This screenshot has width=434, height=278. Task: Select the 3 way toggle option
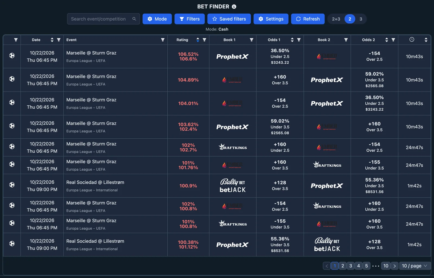tap(361, 19)
